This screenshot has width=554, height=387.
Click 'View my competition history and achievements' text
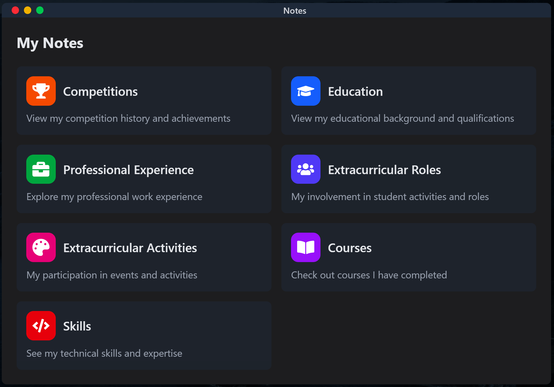128,119
